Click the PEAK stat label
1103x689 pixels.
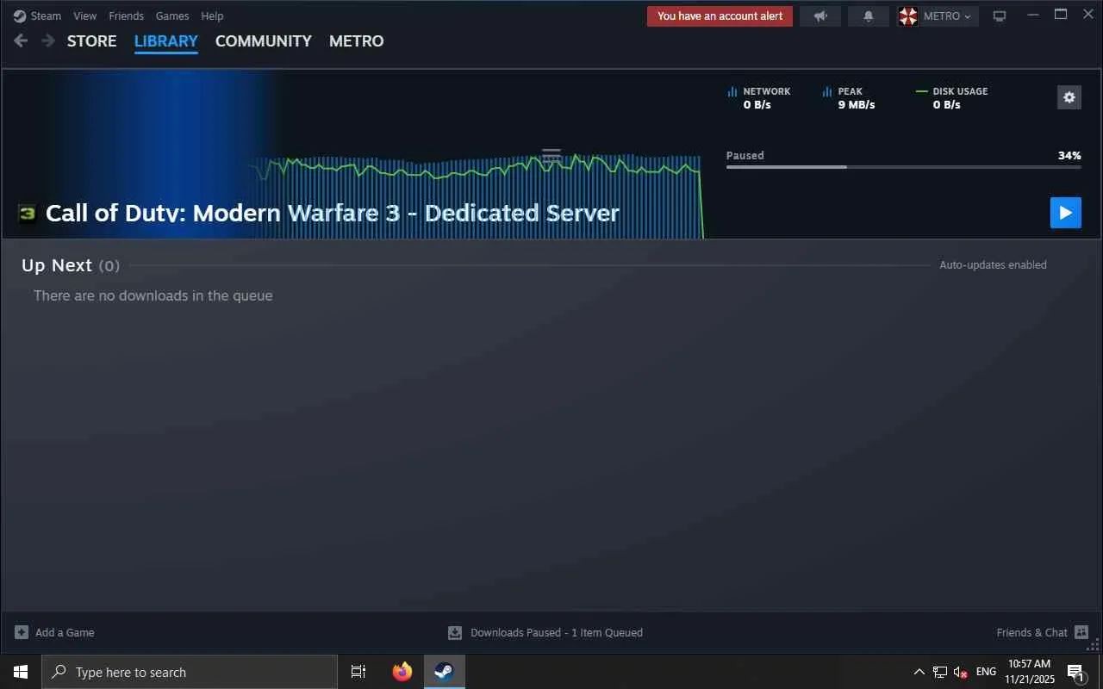[851, 91]
